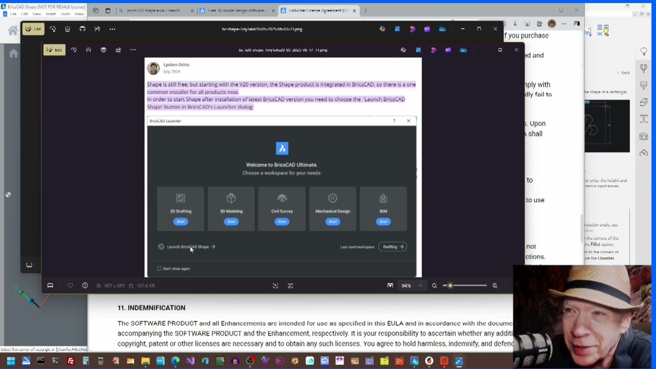The image size is (656, 369).
Task: Click trash icon in back photo viewer
Action: click(67, 29)
